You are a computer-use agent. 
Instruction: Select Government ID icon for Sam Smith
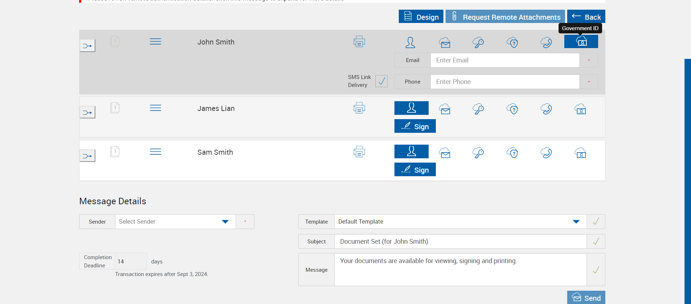(x=580, y=153)
